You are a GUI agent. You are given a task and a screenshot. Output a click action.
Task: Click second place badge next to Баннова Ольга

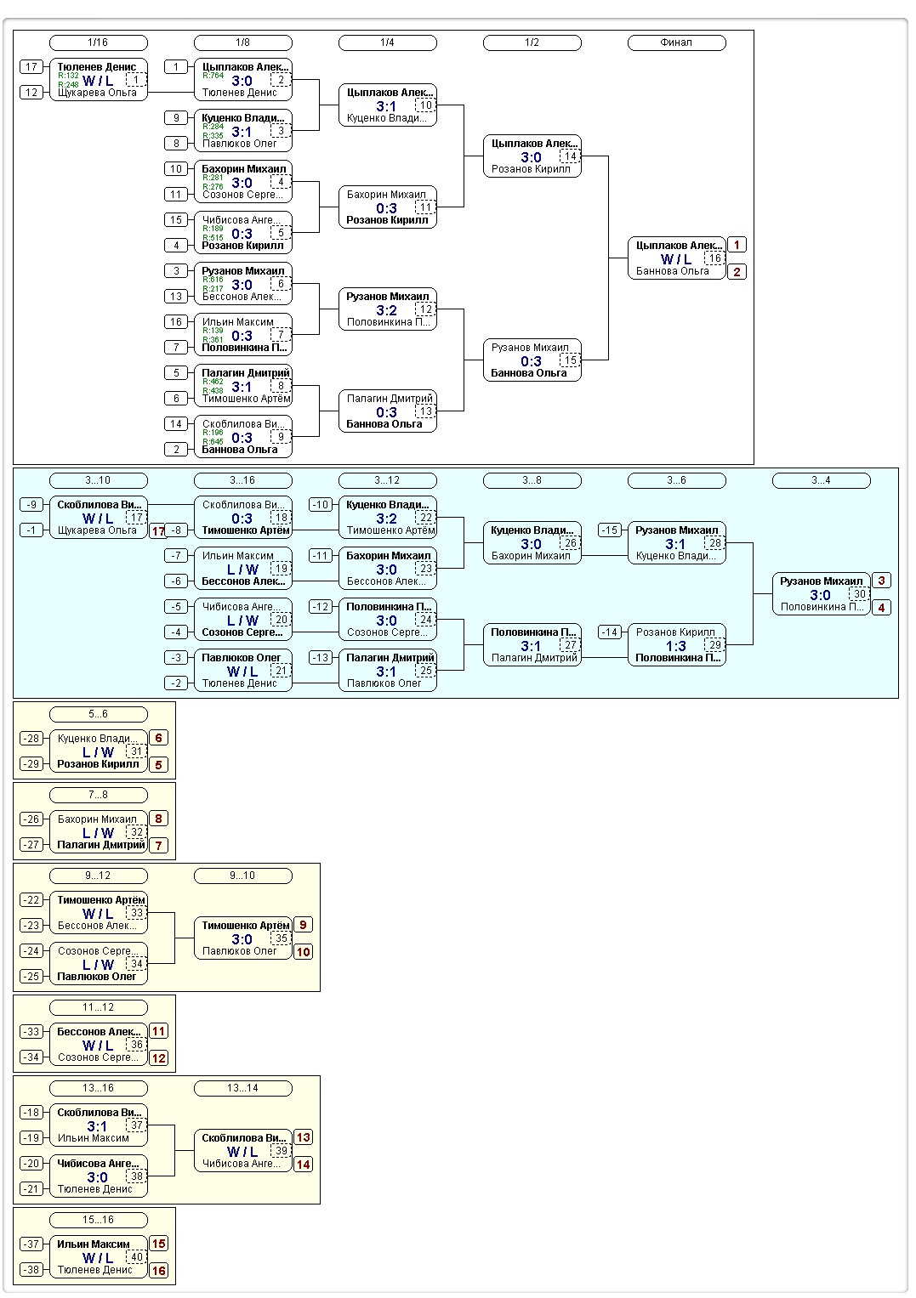click(x=737, y=272)
